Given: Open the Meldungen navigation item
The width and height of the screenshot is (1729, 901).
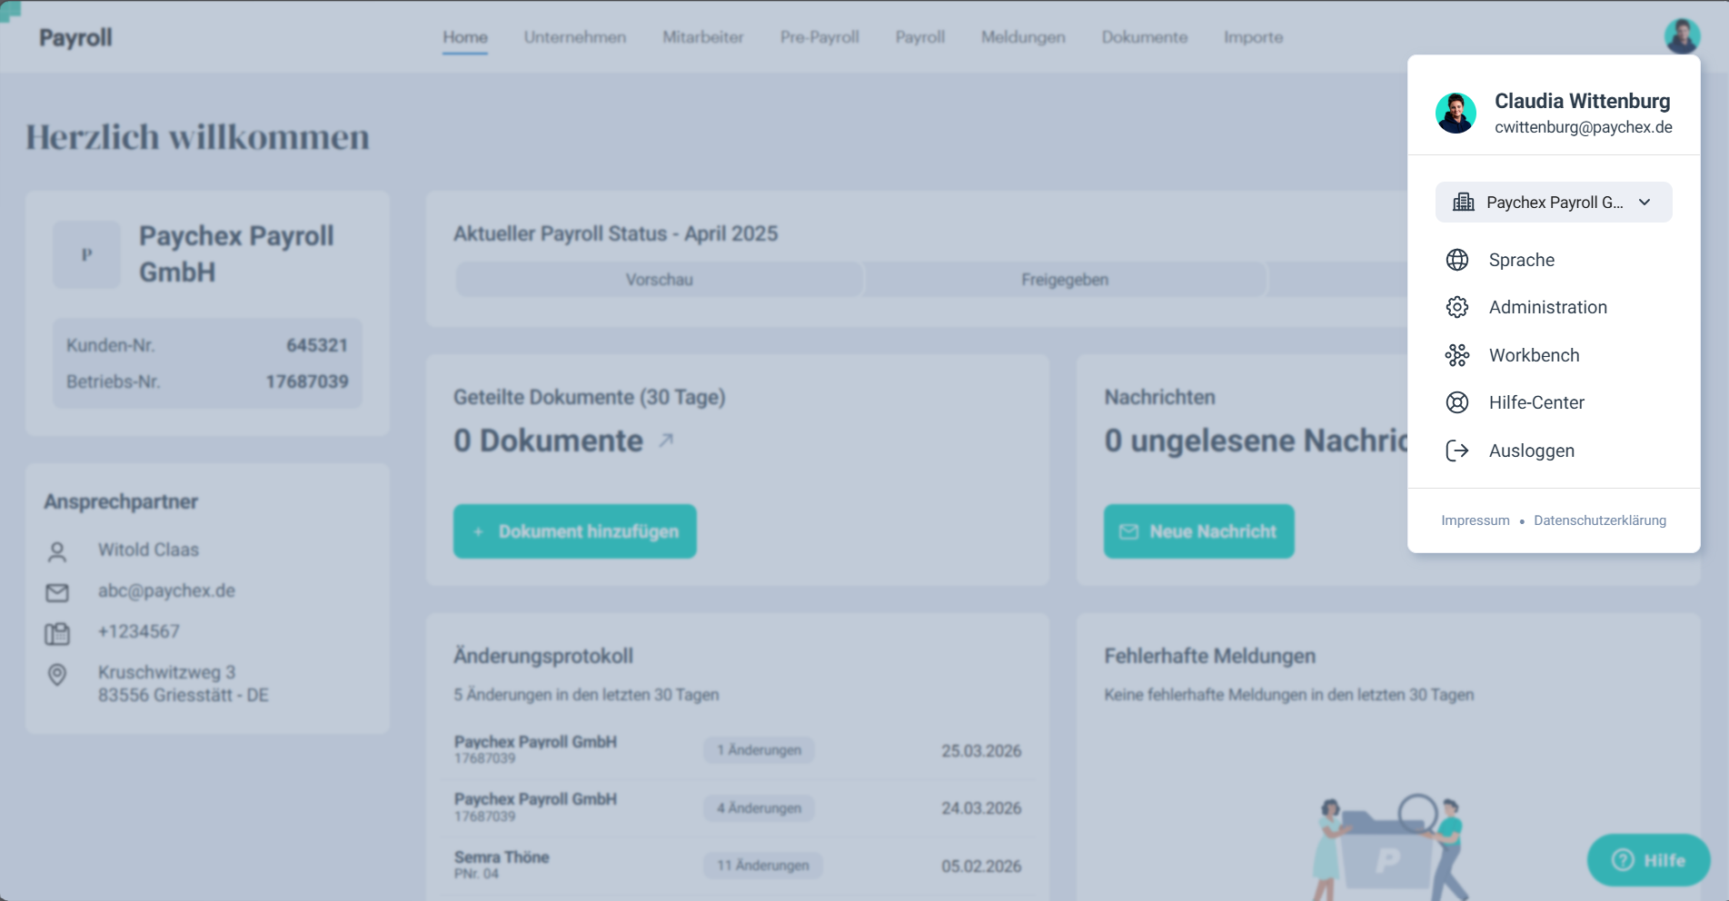Looking at the screenshot, I should tap(1022, 37).
